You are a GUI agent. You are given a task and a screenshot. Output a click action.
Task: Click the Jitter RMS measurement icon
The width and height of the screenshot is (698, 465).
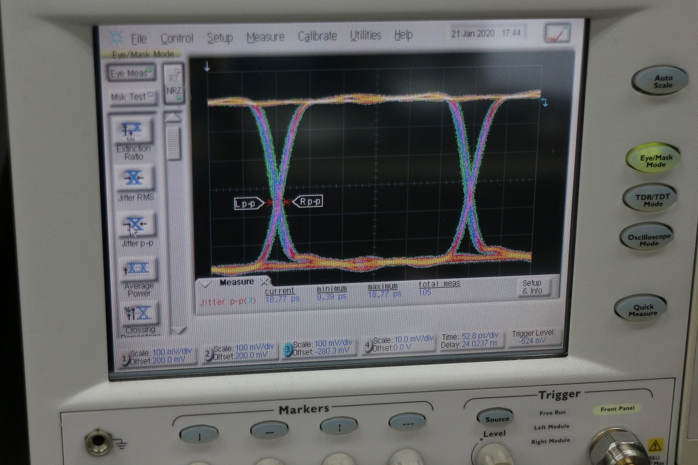135,178
